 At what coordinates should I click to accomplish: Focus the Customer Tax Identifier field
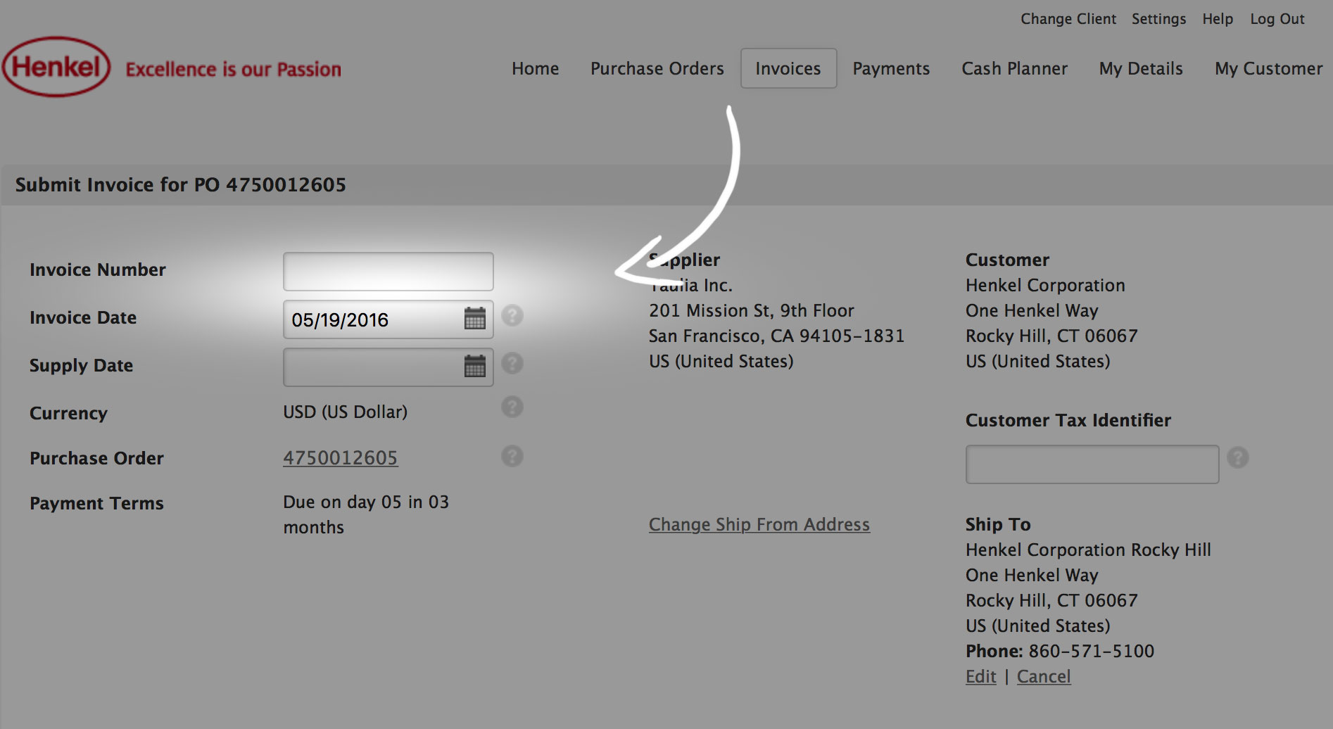tap(1092, 464)
